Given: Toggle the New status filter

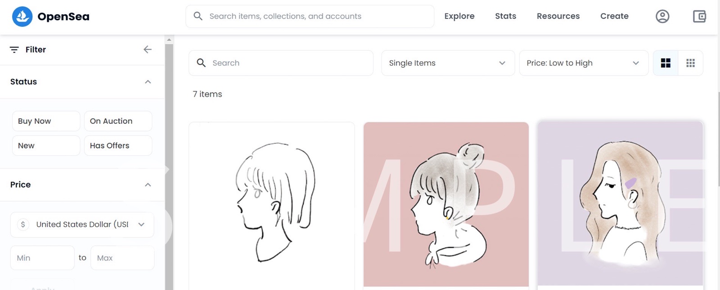Looking at the screenshot, I should (x=46, y=145).
